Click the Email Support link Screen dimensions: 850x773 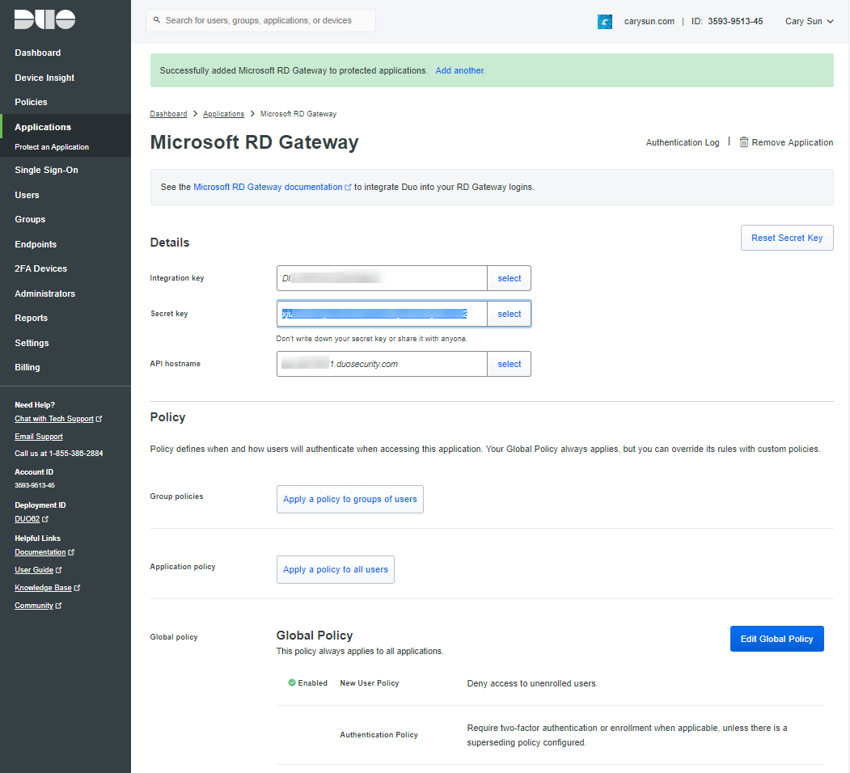(39, 437)
